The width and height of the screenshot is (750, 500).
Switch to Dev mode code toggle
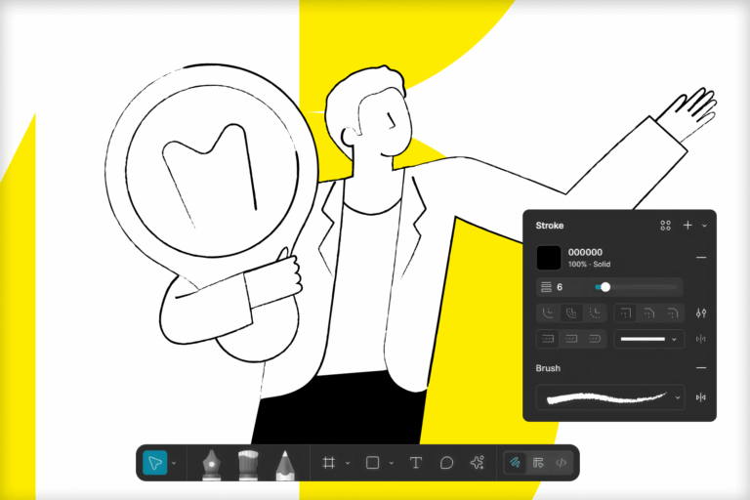pos(562,463)
